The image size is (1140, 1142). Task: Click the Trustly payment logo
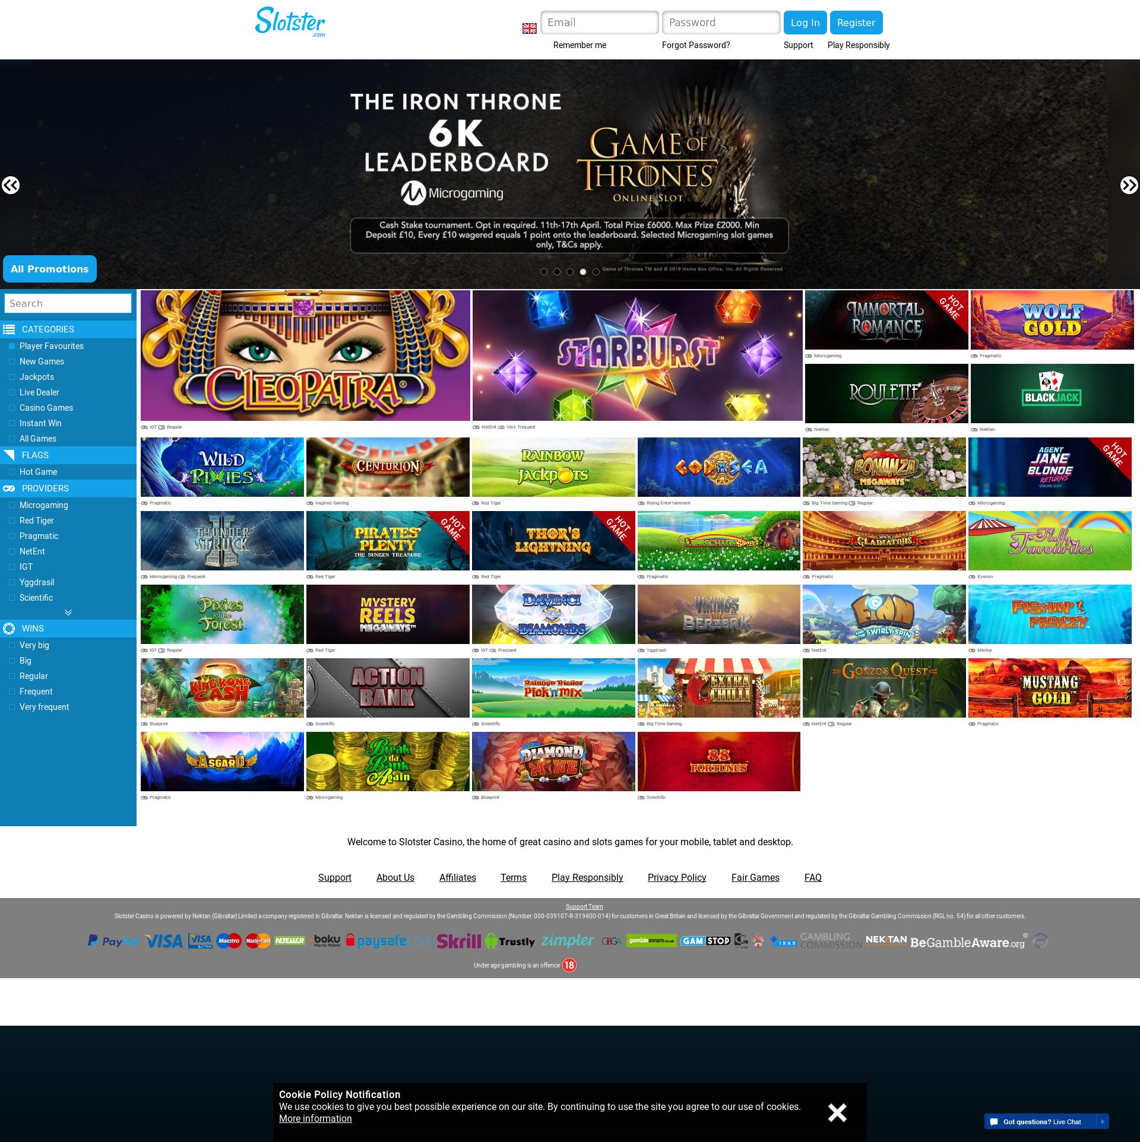[510, 941]
